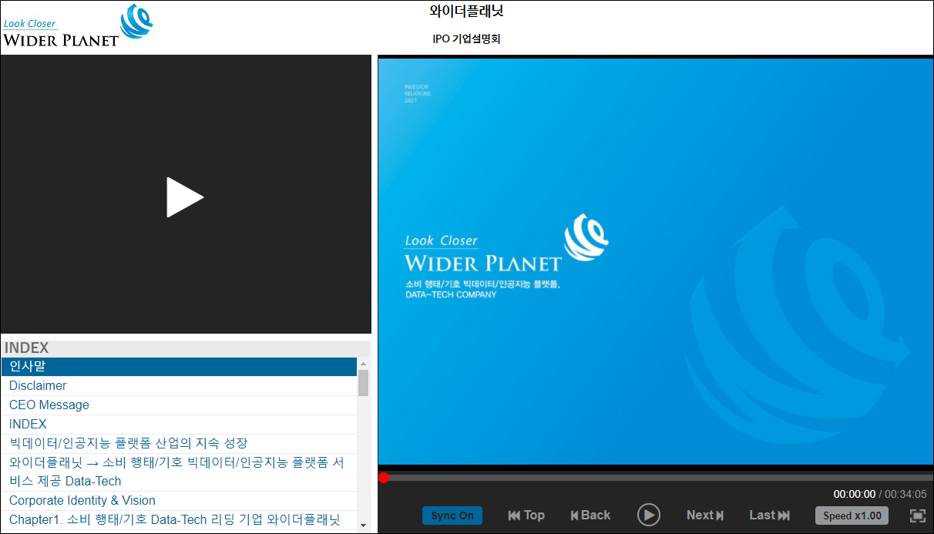Click the red playhead on the timeline
Screen dimensions: 934x534
pos(384,478)
